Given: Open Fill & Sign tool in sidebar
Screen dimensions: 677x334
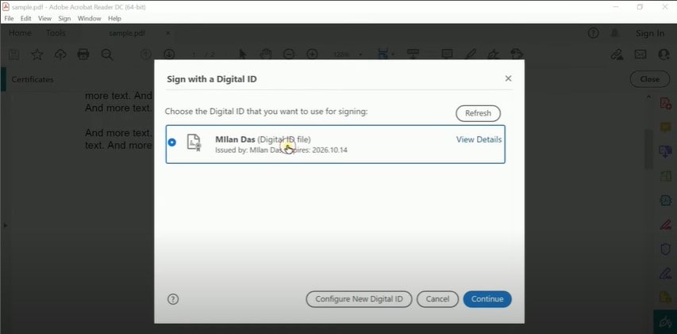Looking at the screenshot, I should tap(665, 273).
